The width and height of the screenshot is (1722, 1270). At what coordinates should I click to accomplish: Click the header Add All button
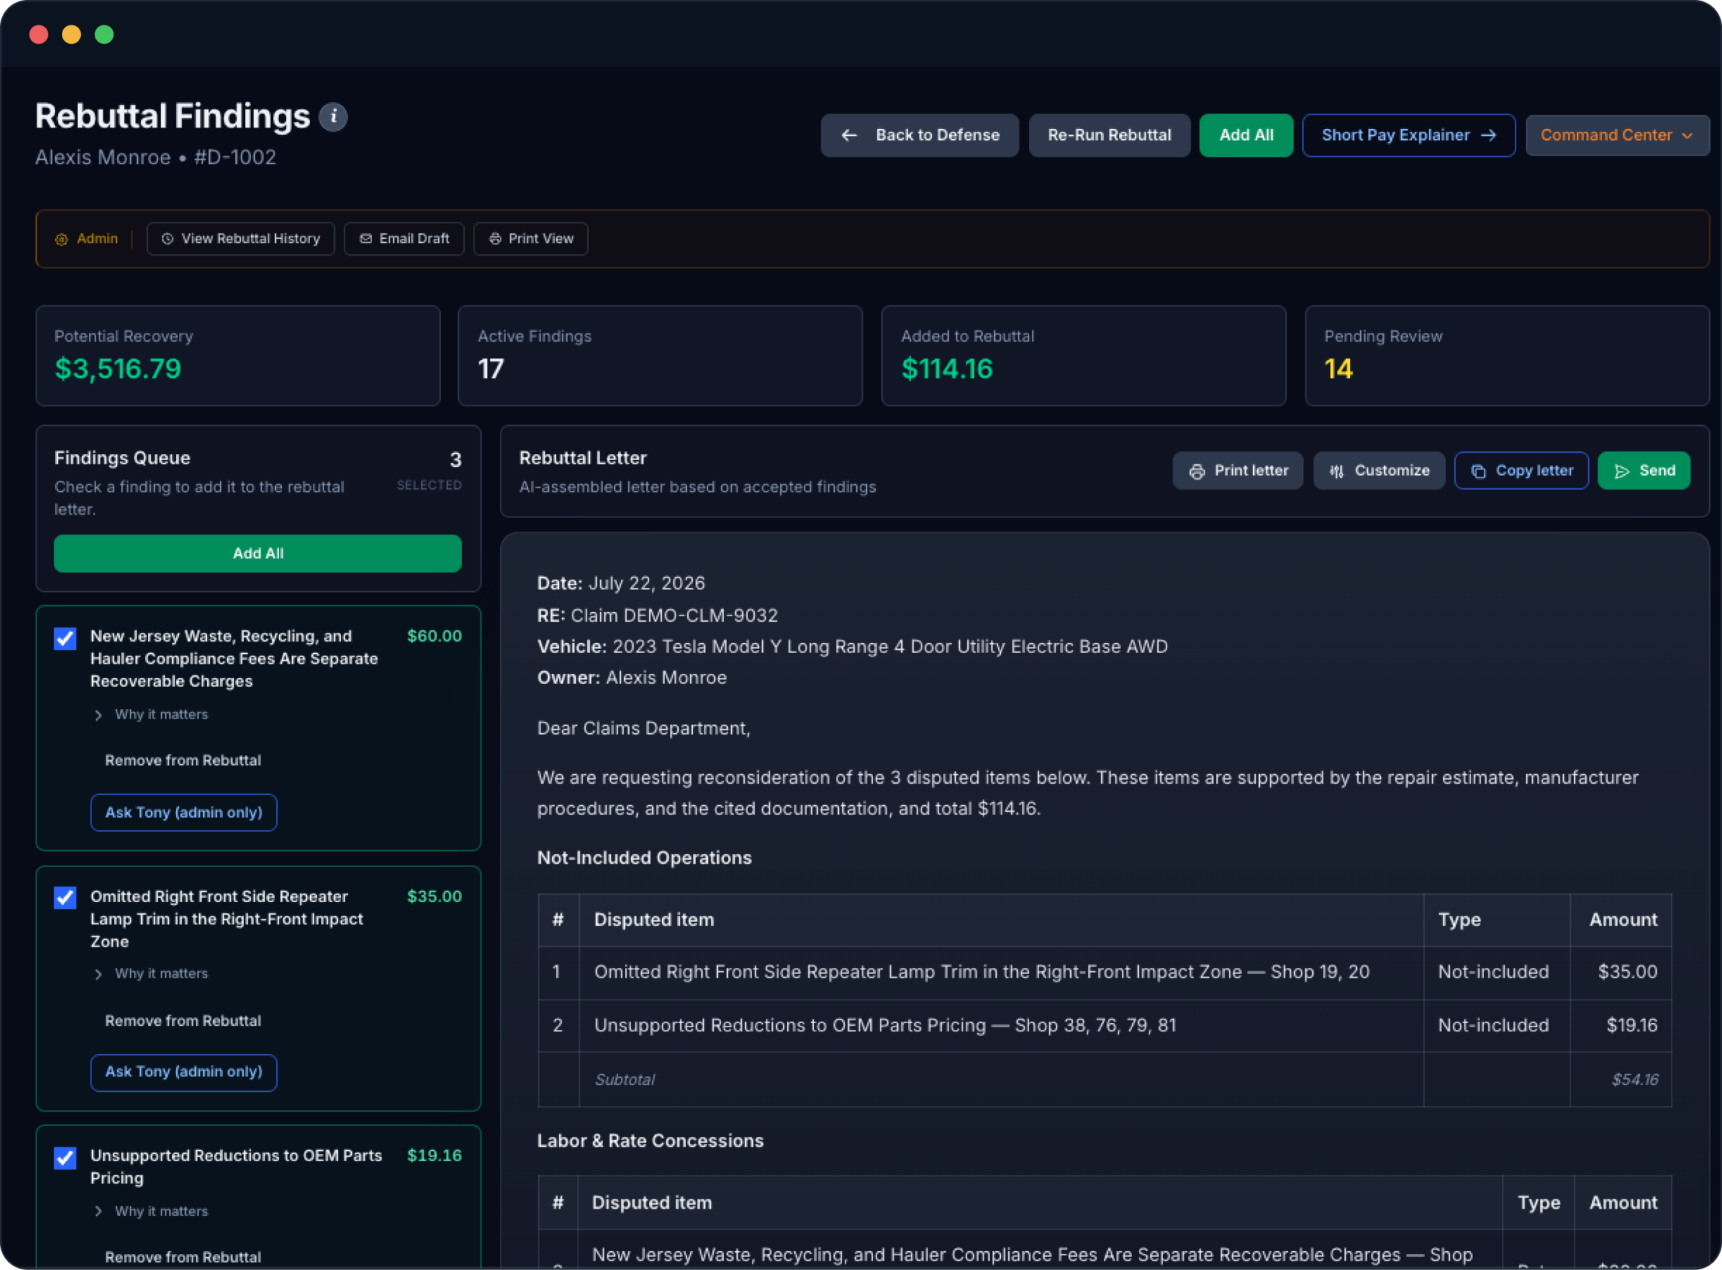coord(1246,135)
